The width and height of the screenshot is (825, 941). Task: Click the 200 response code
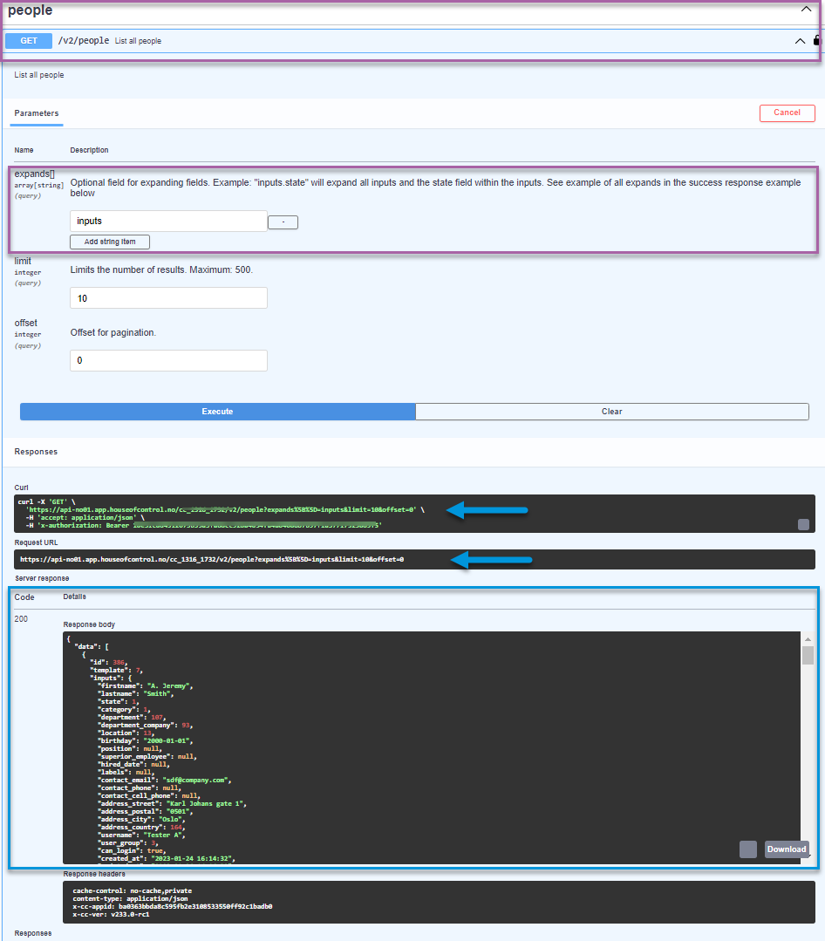pyautogui.click(x=21, y=618)
